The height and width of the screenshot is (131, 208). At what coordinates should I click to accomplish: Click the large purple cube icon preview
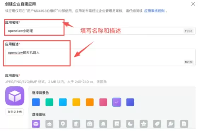[x=15, y=96]
